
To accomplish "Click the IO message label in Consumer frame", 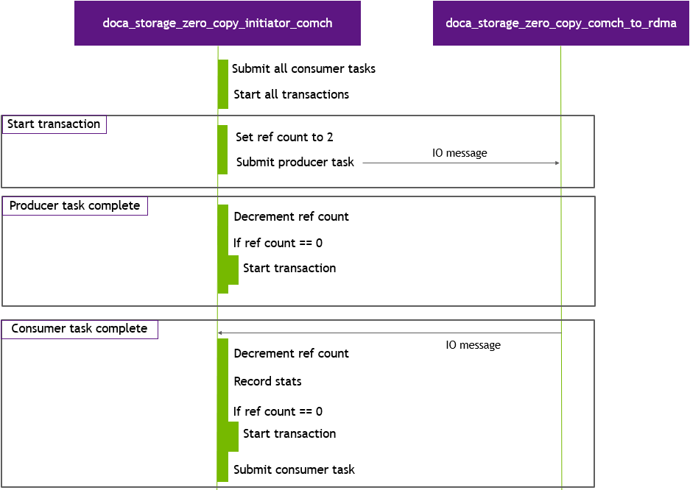I will pos(473,344).
